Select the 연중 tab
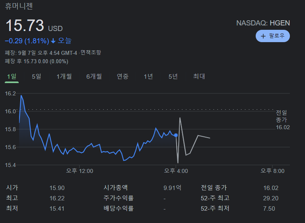Image resolution: width=305 pixels, height=223 pixels. (x=122, y=76)
